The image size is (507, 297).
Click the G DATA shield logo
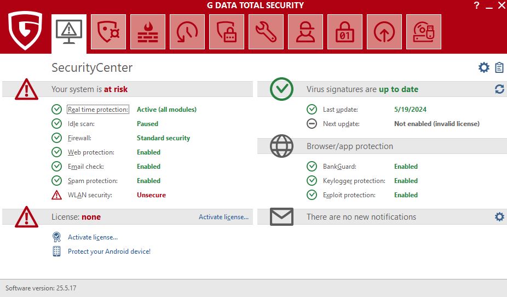click(x=25, y=30)
